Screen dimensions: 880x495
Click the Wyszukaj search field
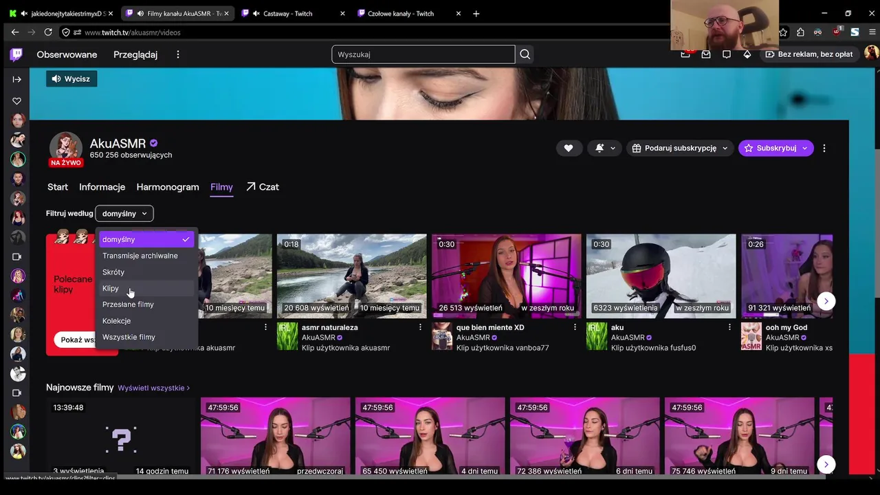point(423,54)
